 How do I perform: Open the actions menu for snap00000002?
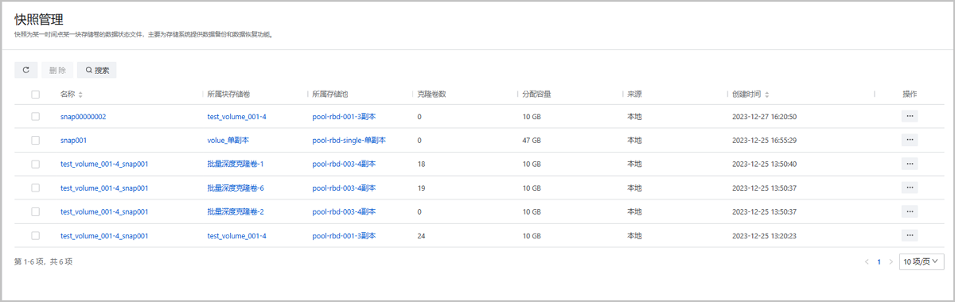click(910, 116)
